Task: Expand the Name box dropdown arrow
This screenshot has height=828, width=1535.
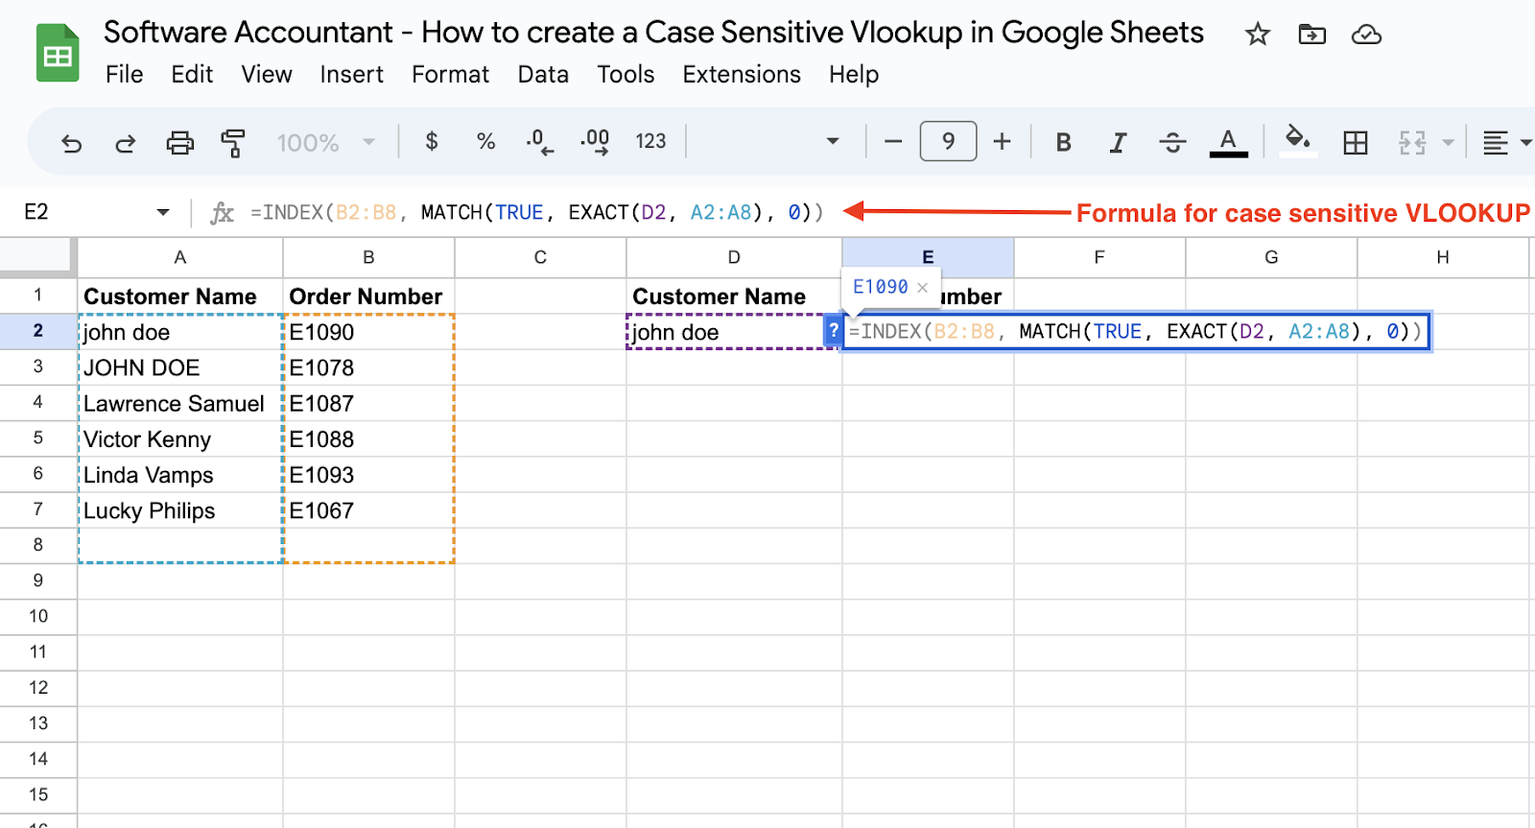Action: 163,212
